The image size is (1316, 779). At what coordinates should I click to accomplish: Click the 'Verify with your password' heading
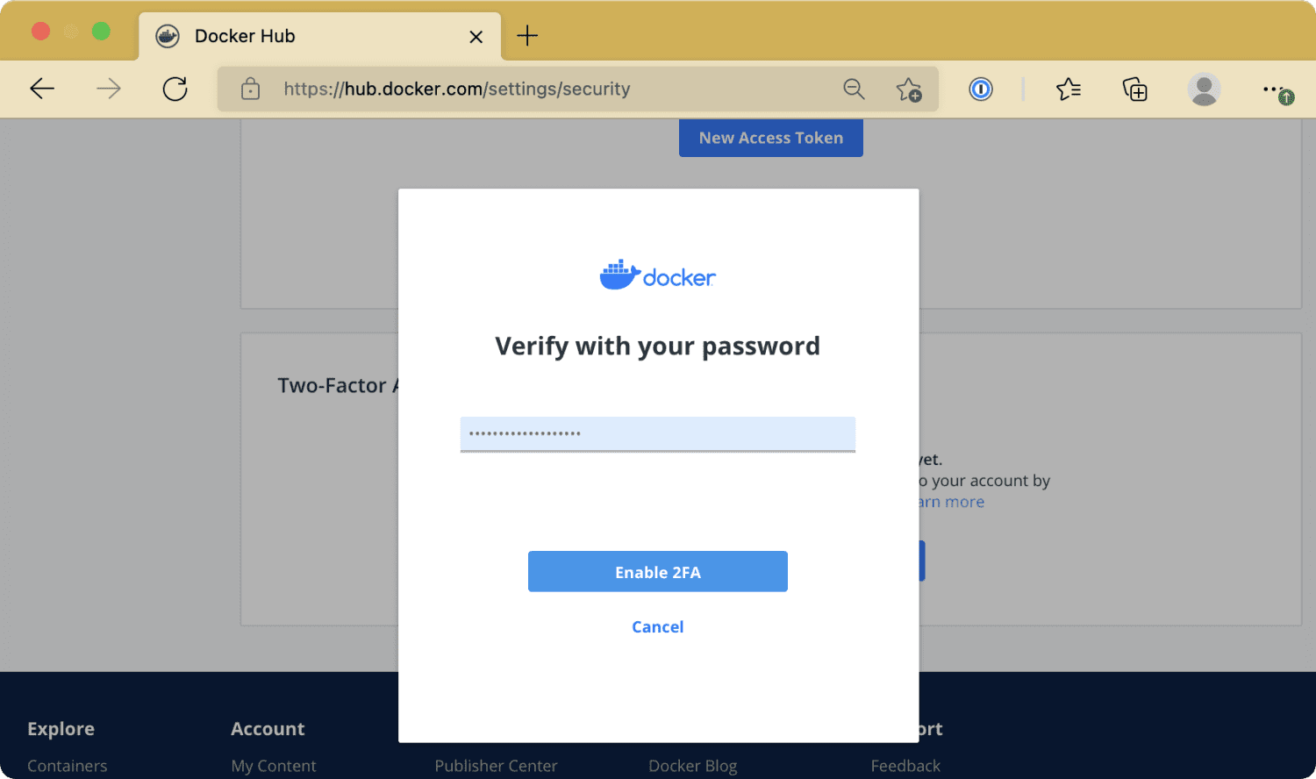click(657, 347)
